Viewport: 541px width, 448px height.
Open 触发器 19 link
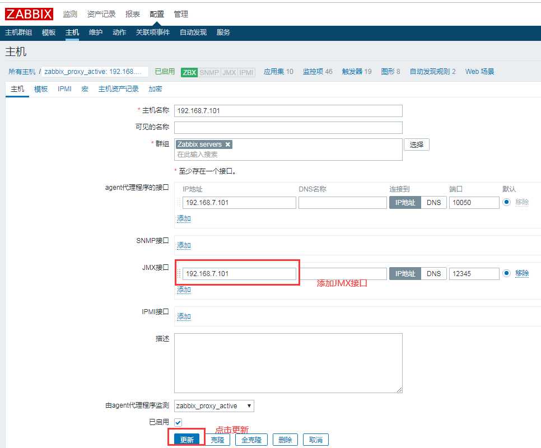pos(357,71)
